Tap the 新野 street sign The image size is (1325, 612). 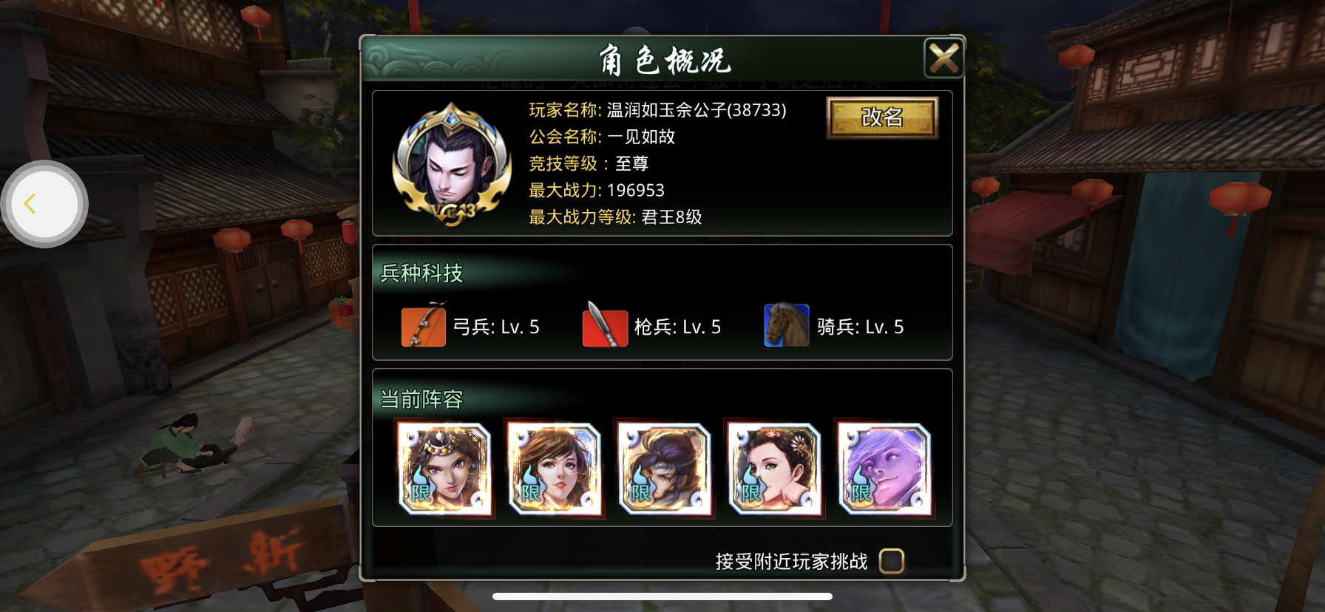point(220,560)
